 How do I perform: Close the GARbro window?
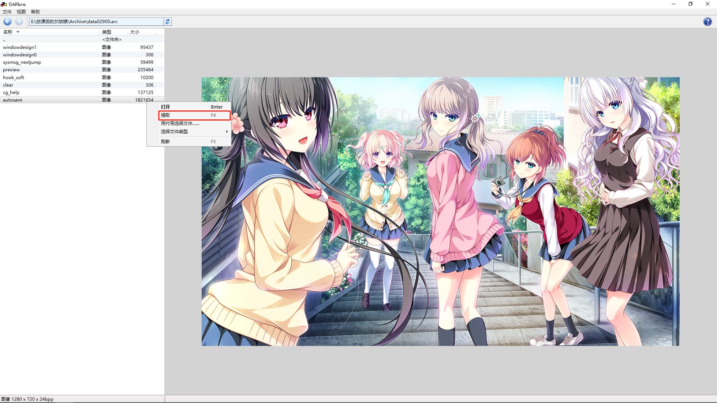707,4
